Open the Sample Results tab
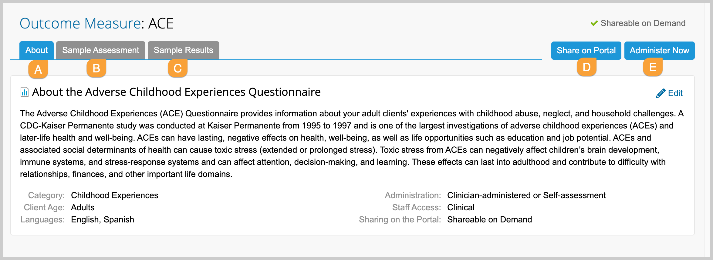713x260 pixels. tap(184, 50)
